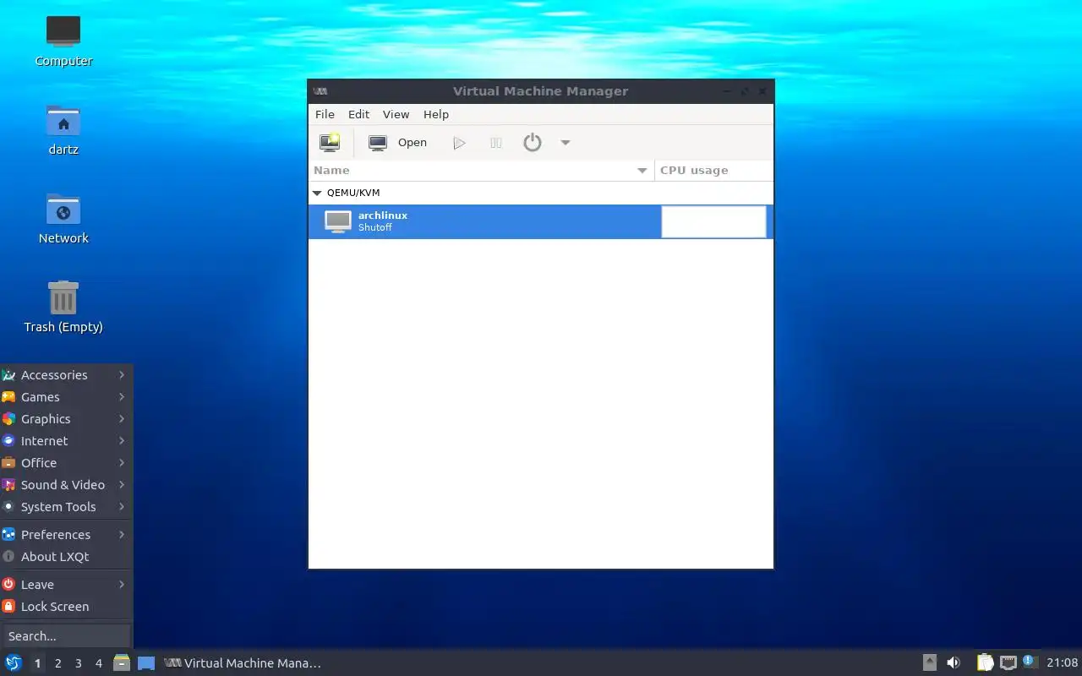Screen dimensions: 1082x676
Task: Open the System Tools submenu
Action: pos(65,507)
